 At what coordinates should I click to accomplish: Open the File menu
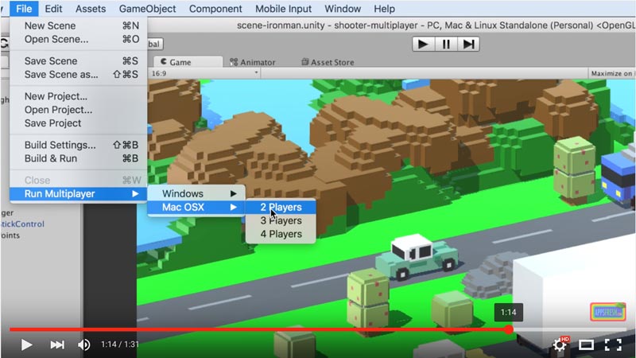(x=24, y=9)
